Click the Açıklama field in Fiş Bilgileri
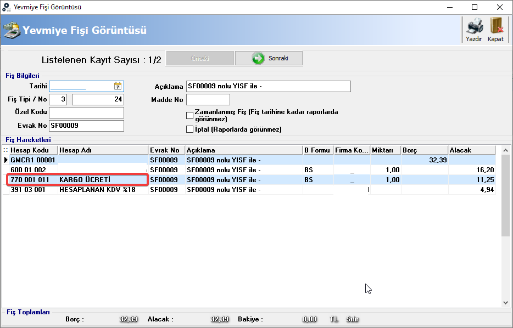The width and height of the screenshot is (513, 328). tap(268, 86)
